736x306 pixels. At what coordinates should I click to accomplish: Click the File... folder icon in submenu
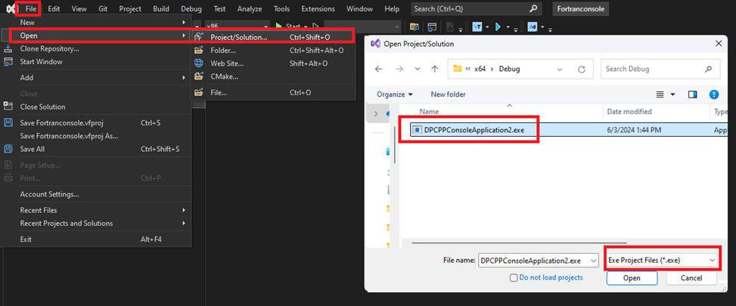[x=199, y=92]
